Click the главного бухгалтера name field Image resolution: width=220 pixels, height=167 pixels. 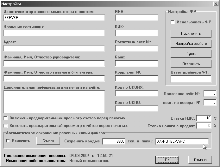coord(54,78)
